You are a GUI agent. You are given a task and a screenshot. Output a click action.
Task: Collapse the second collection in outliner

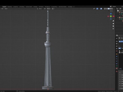(x=118, y=18)
